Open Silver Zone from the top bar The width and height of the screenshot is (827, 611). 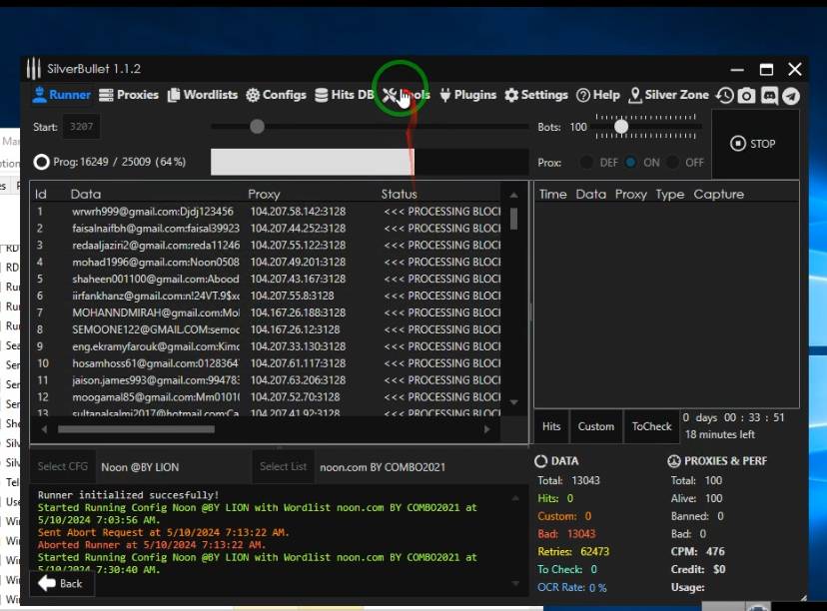pyautogui.click(x=669, y=95)
